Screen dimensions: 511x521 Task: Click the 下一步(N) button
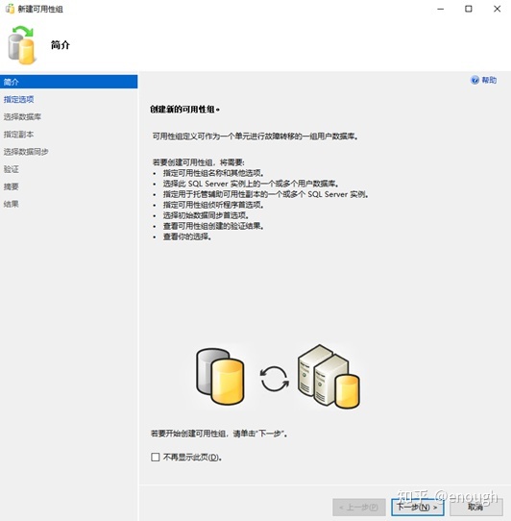418,507
